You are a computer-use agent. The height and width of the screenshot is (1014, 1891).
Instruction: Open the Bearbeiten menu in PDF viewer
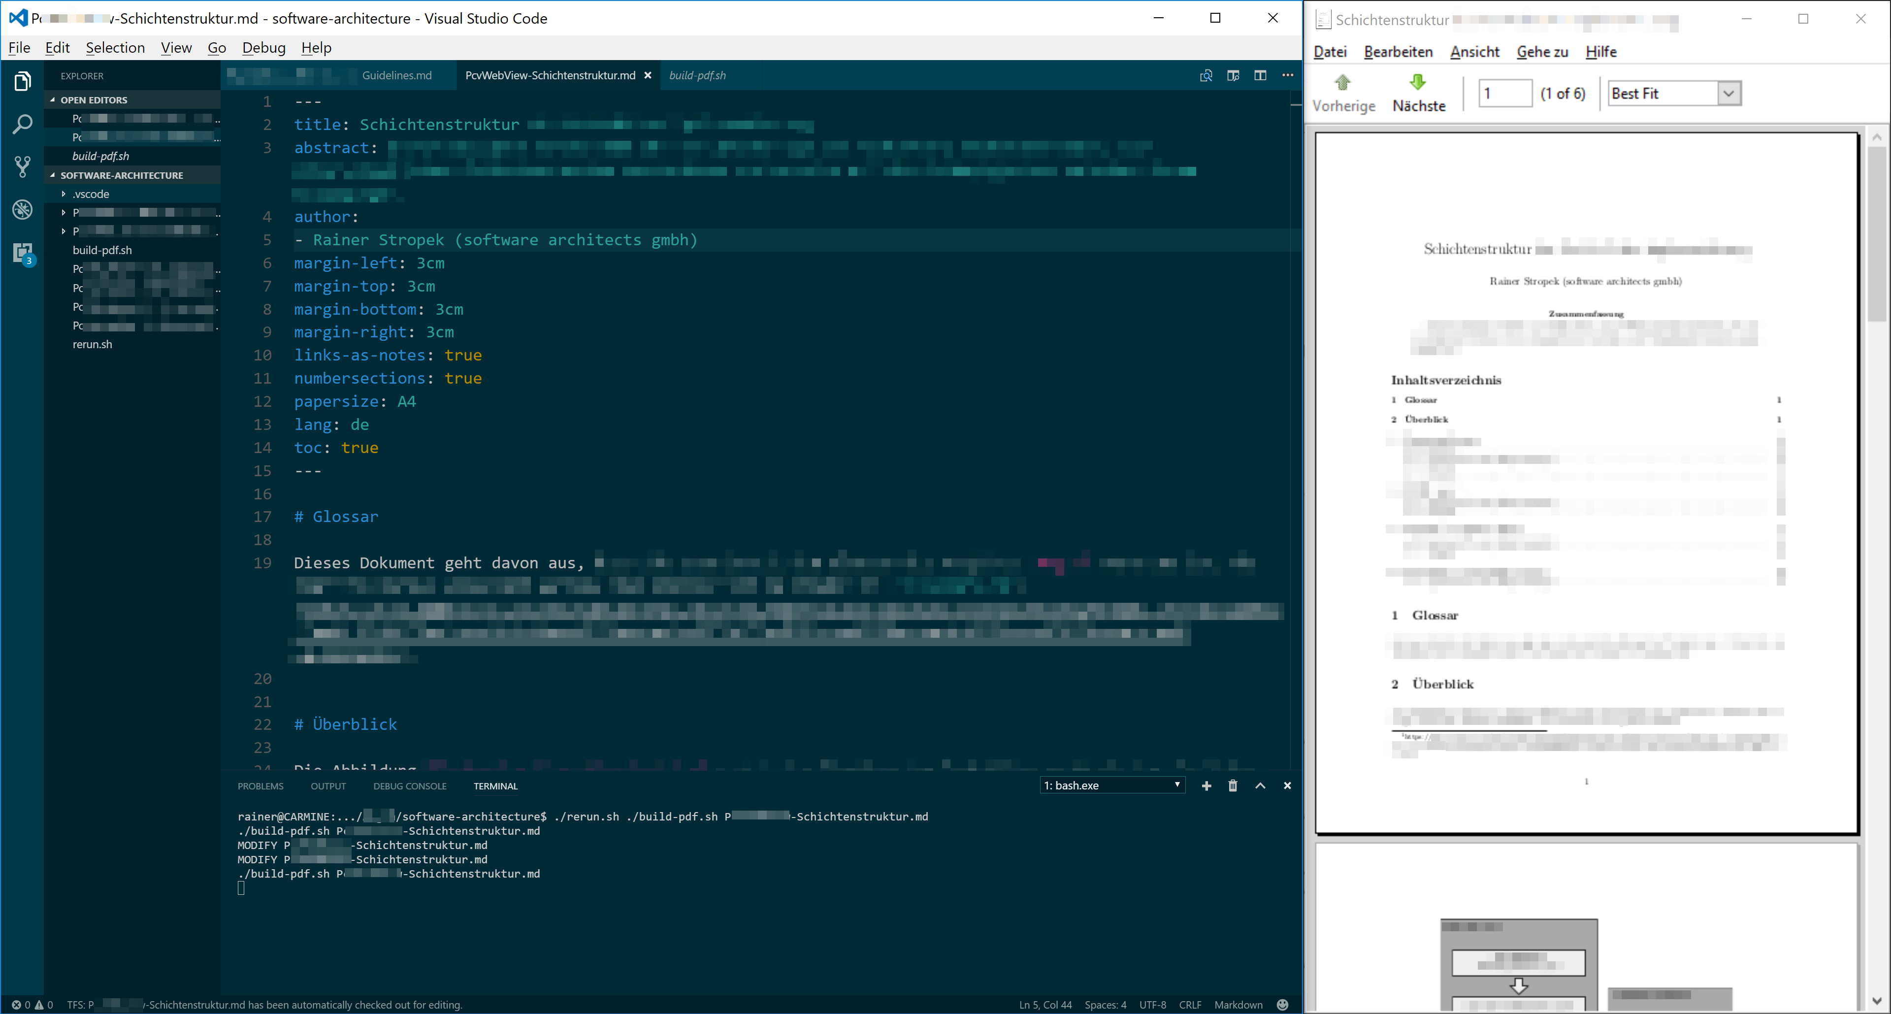1399,51
